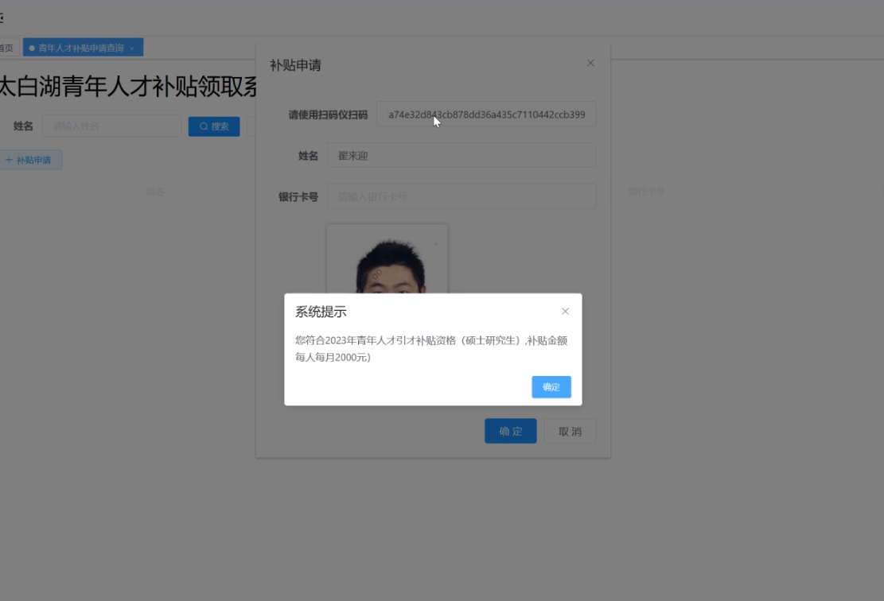Open a new application with + 补贴申请
Viewport: 884px width, 601px height.
click(x=29, y=160)
